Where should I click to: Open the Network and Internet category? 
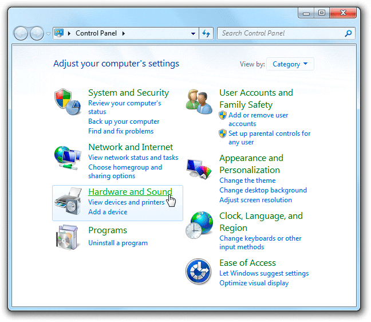[131, 147]
